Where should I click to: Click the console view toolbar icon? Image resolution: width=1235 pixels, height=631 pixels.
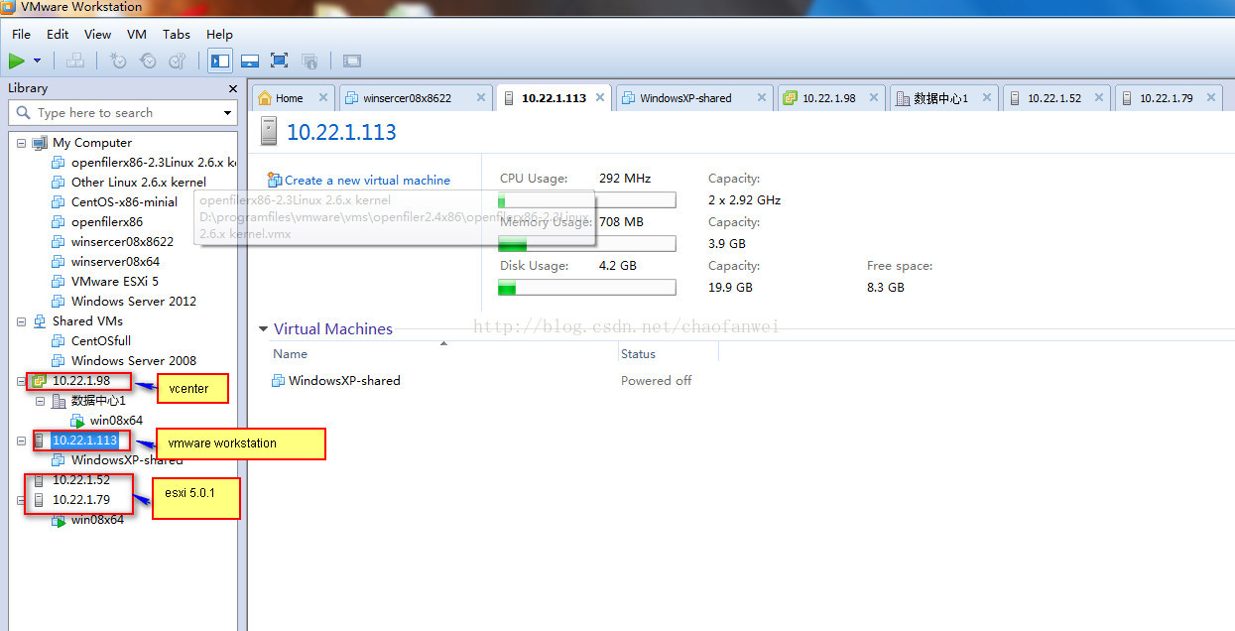352,62
